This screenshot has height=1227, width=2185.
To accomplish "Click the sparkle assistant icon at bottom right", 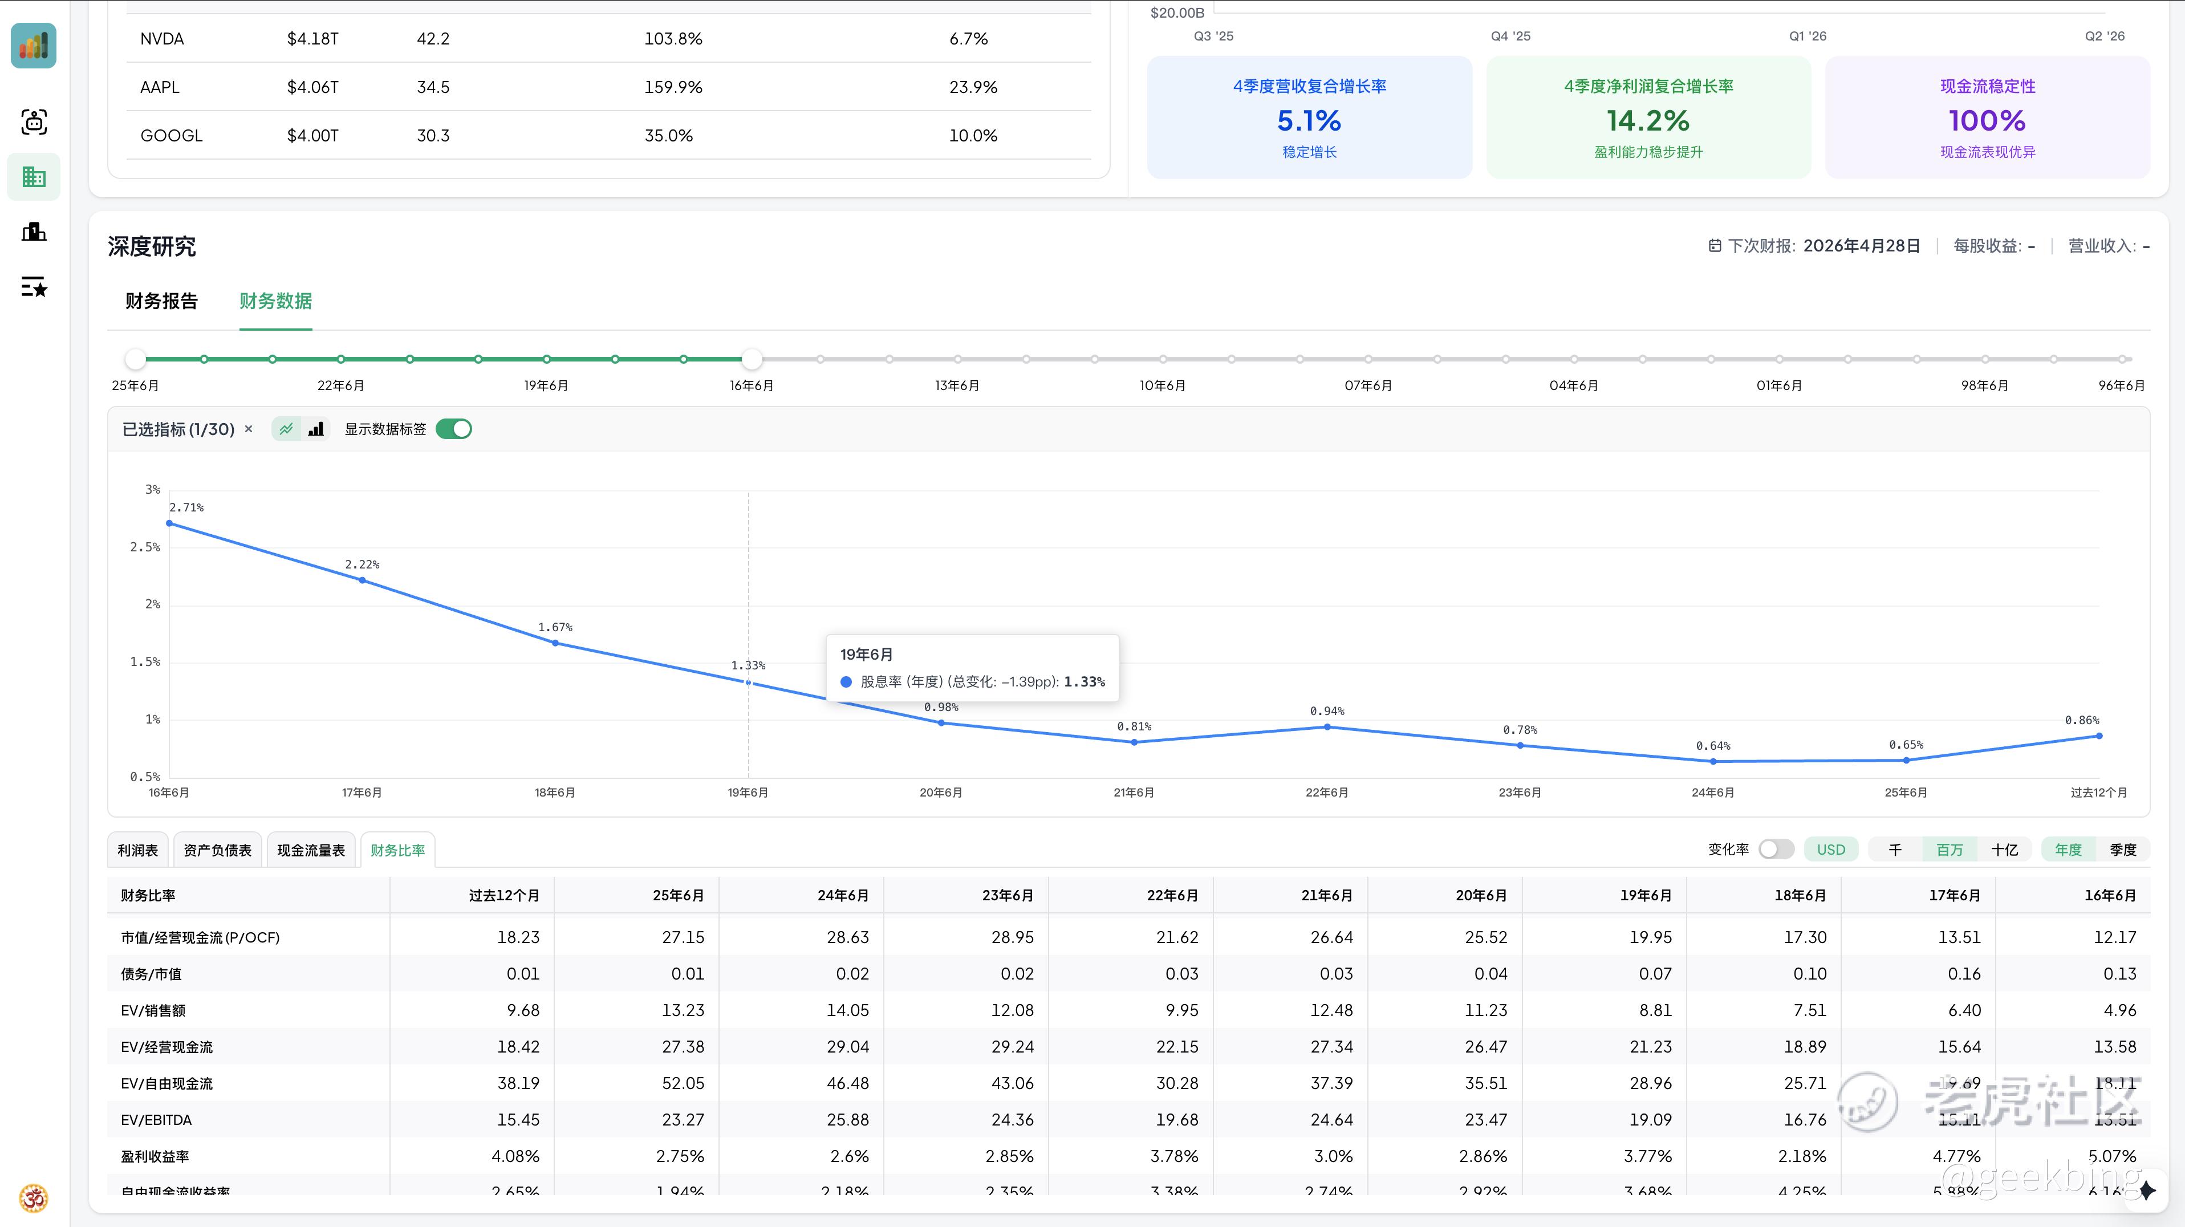I will 2147,1190.
